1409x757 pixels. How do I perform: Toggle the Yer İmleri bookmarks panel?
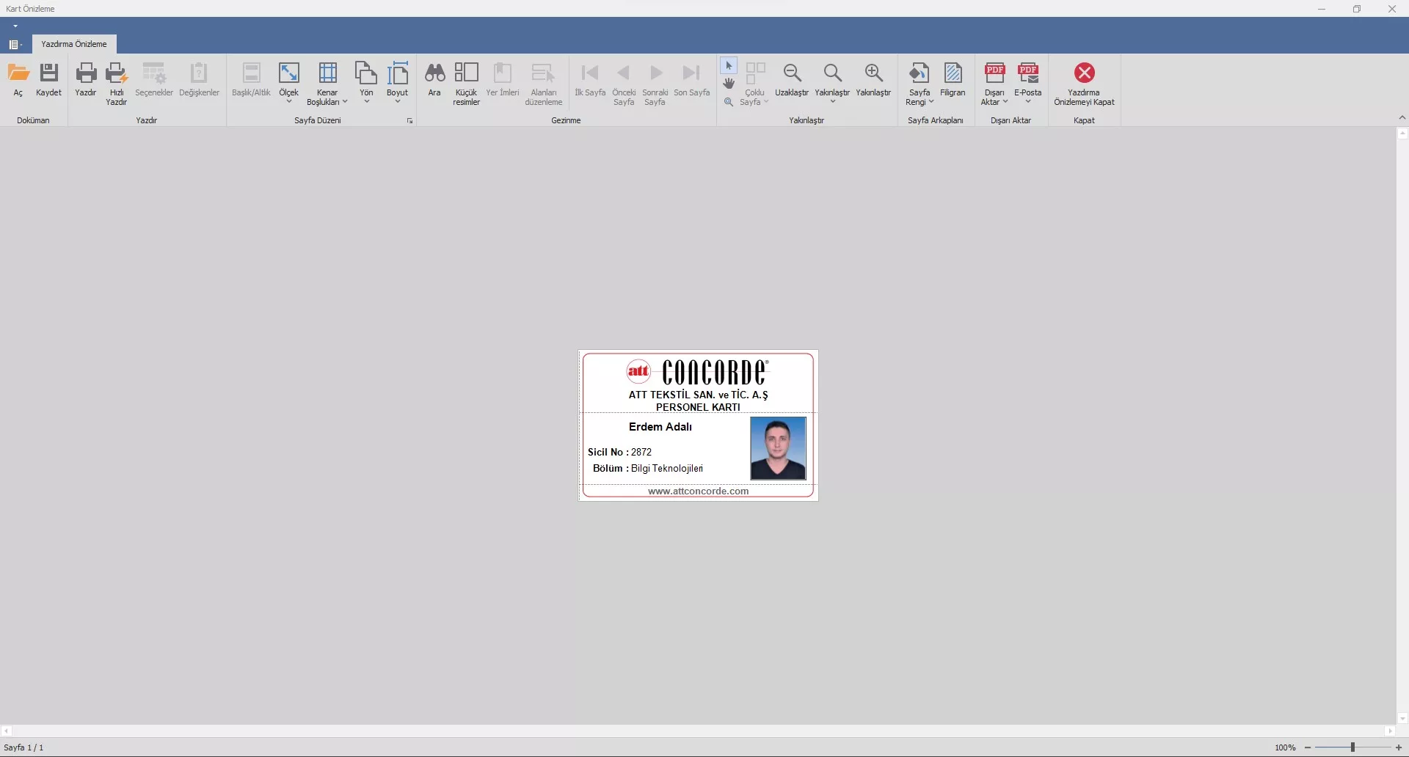[x=503, y=81]
